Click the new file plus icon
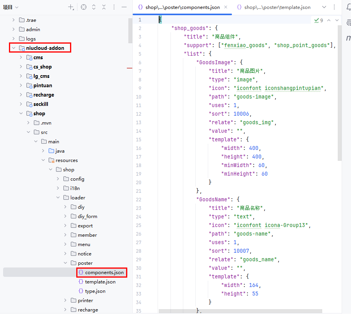This screenshot has height=315, width=351. coord(71,7)
